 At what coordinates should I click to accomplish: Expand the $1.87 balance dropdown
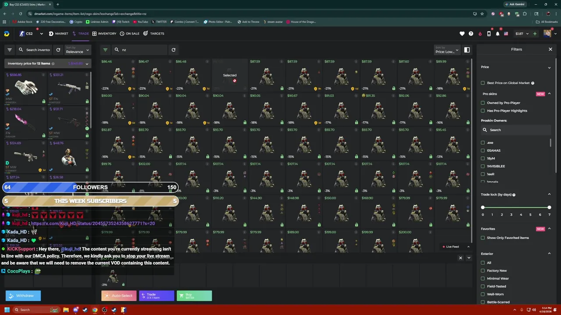527,34
